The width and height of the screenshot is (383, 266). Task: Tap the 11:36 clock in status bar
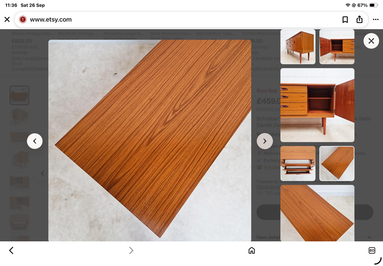[11, 5]
